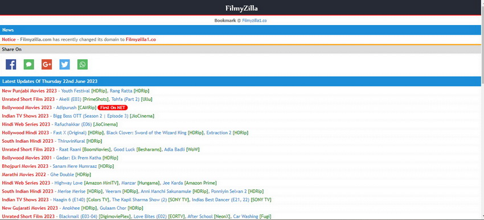Share via the WhatsApp icon

click(x=83, y=64)
